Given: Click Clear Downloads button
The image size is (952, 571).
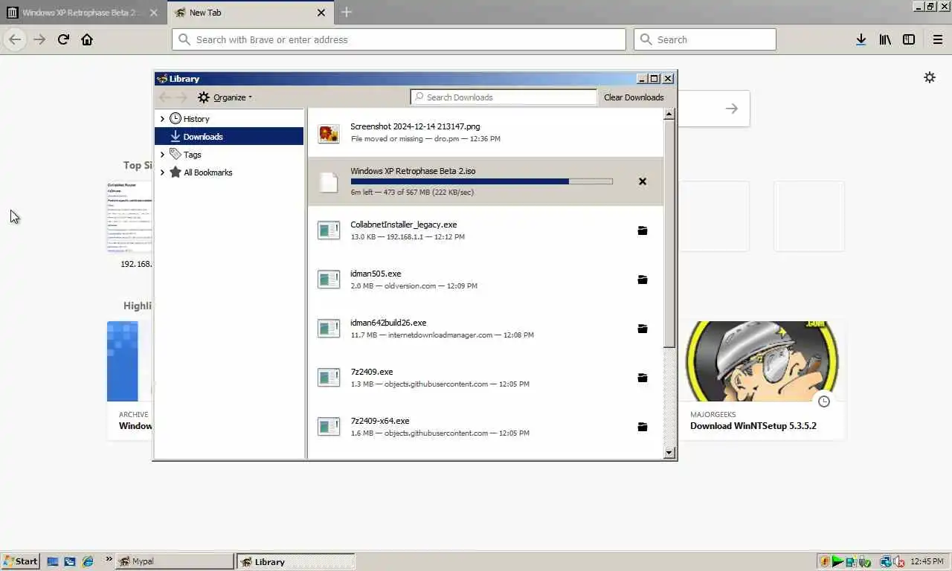Looking at the screenshot, I should 634,97.
